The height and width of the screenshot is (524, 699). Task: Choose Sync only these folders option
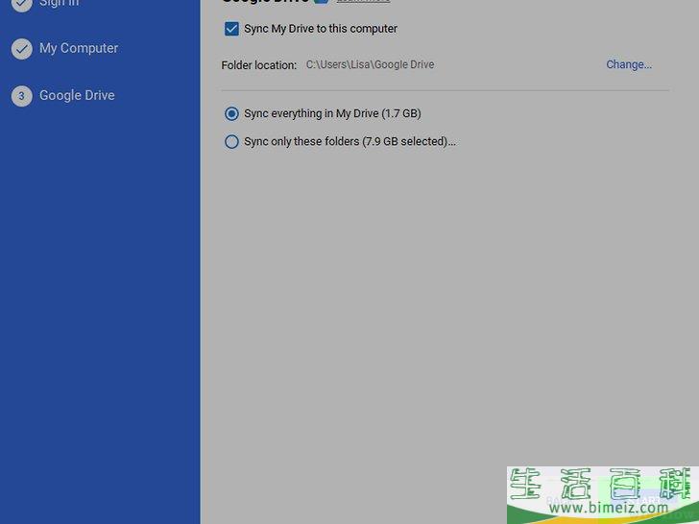click(x=231, y=142)
